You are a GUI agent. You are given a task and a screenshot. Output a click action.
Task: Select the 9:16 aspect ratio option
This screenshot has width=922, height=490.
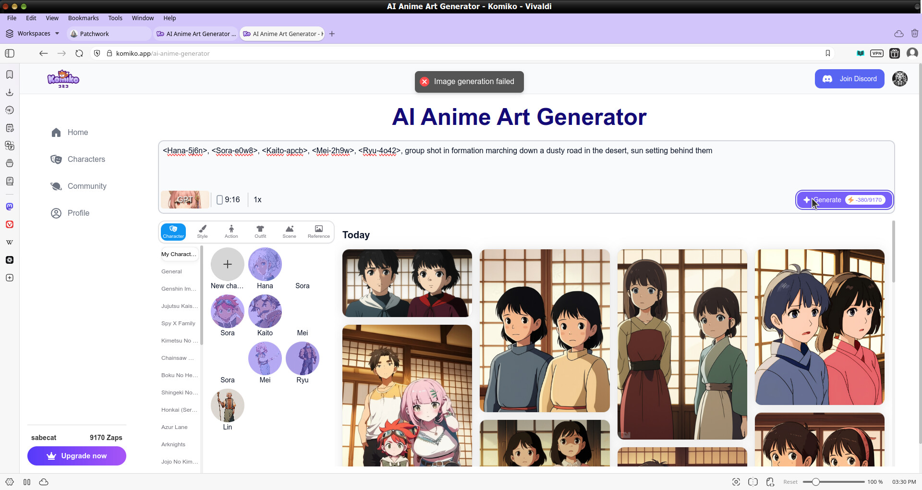coord(228,200)
